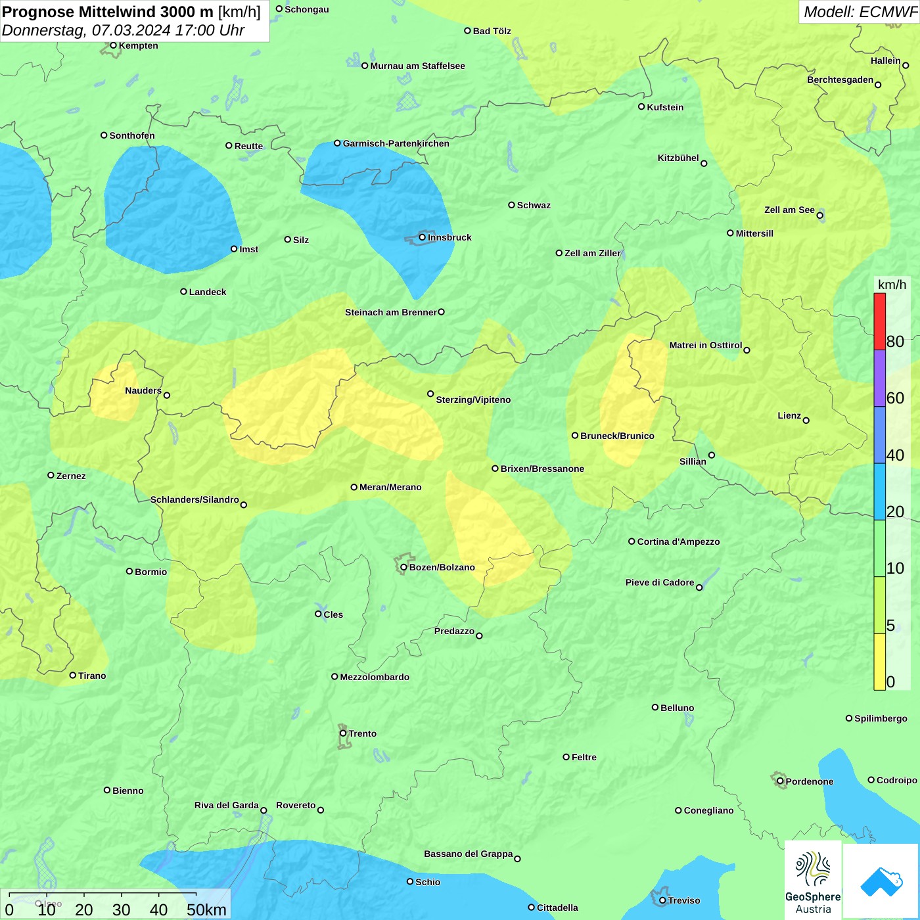Click the 'Schlanders/Silandro' label
This screenshot has width=920, height=920.
point(195,499)
